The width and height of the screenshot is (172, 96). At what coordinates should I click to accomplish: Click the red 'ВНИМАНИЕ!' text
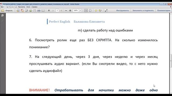tap(40, 90)
